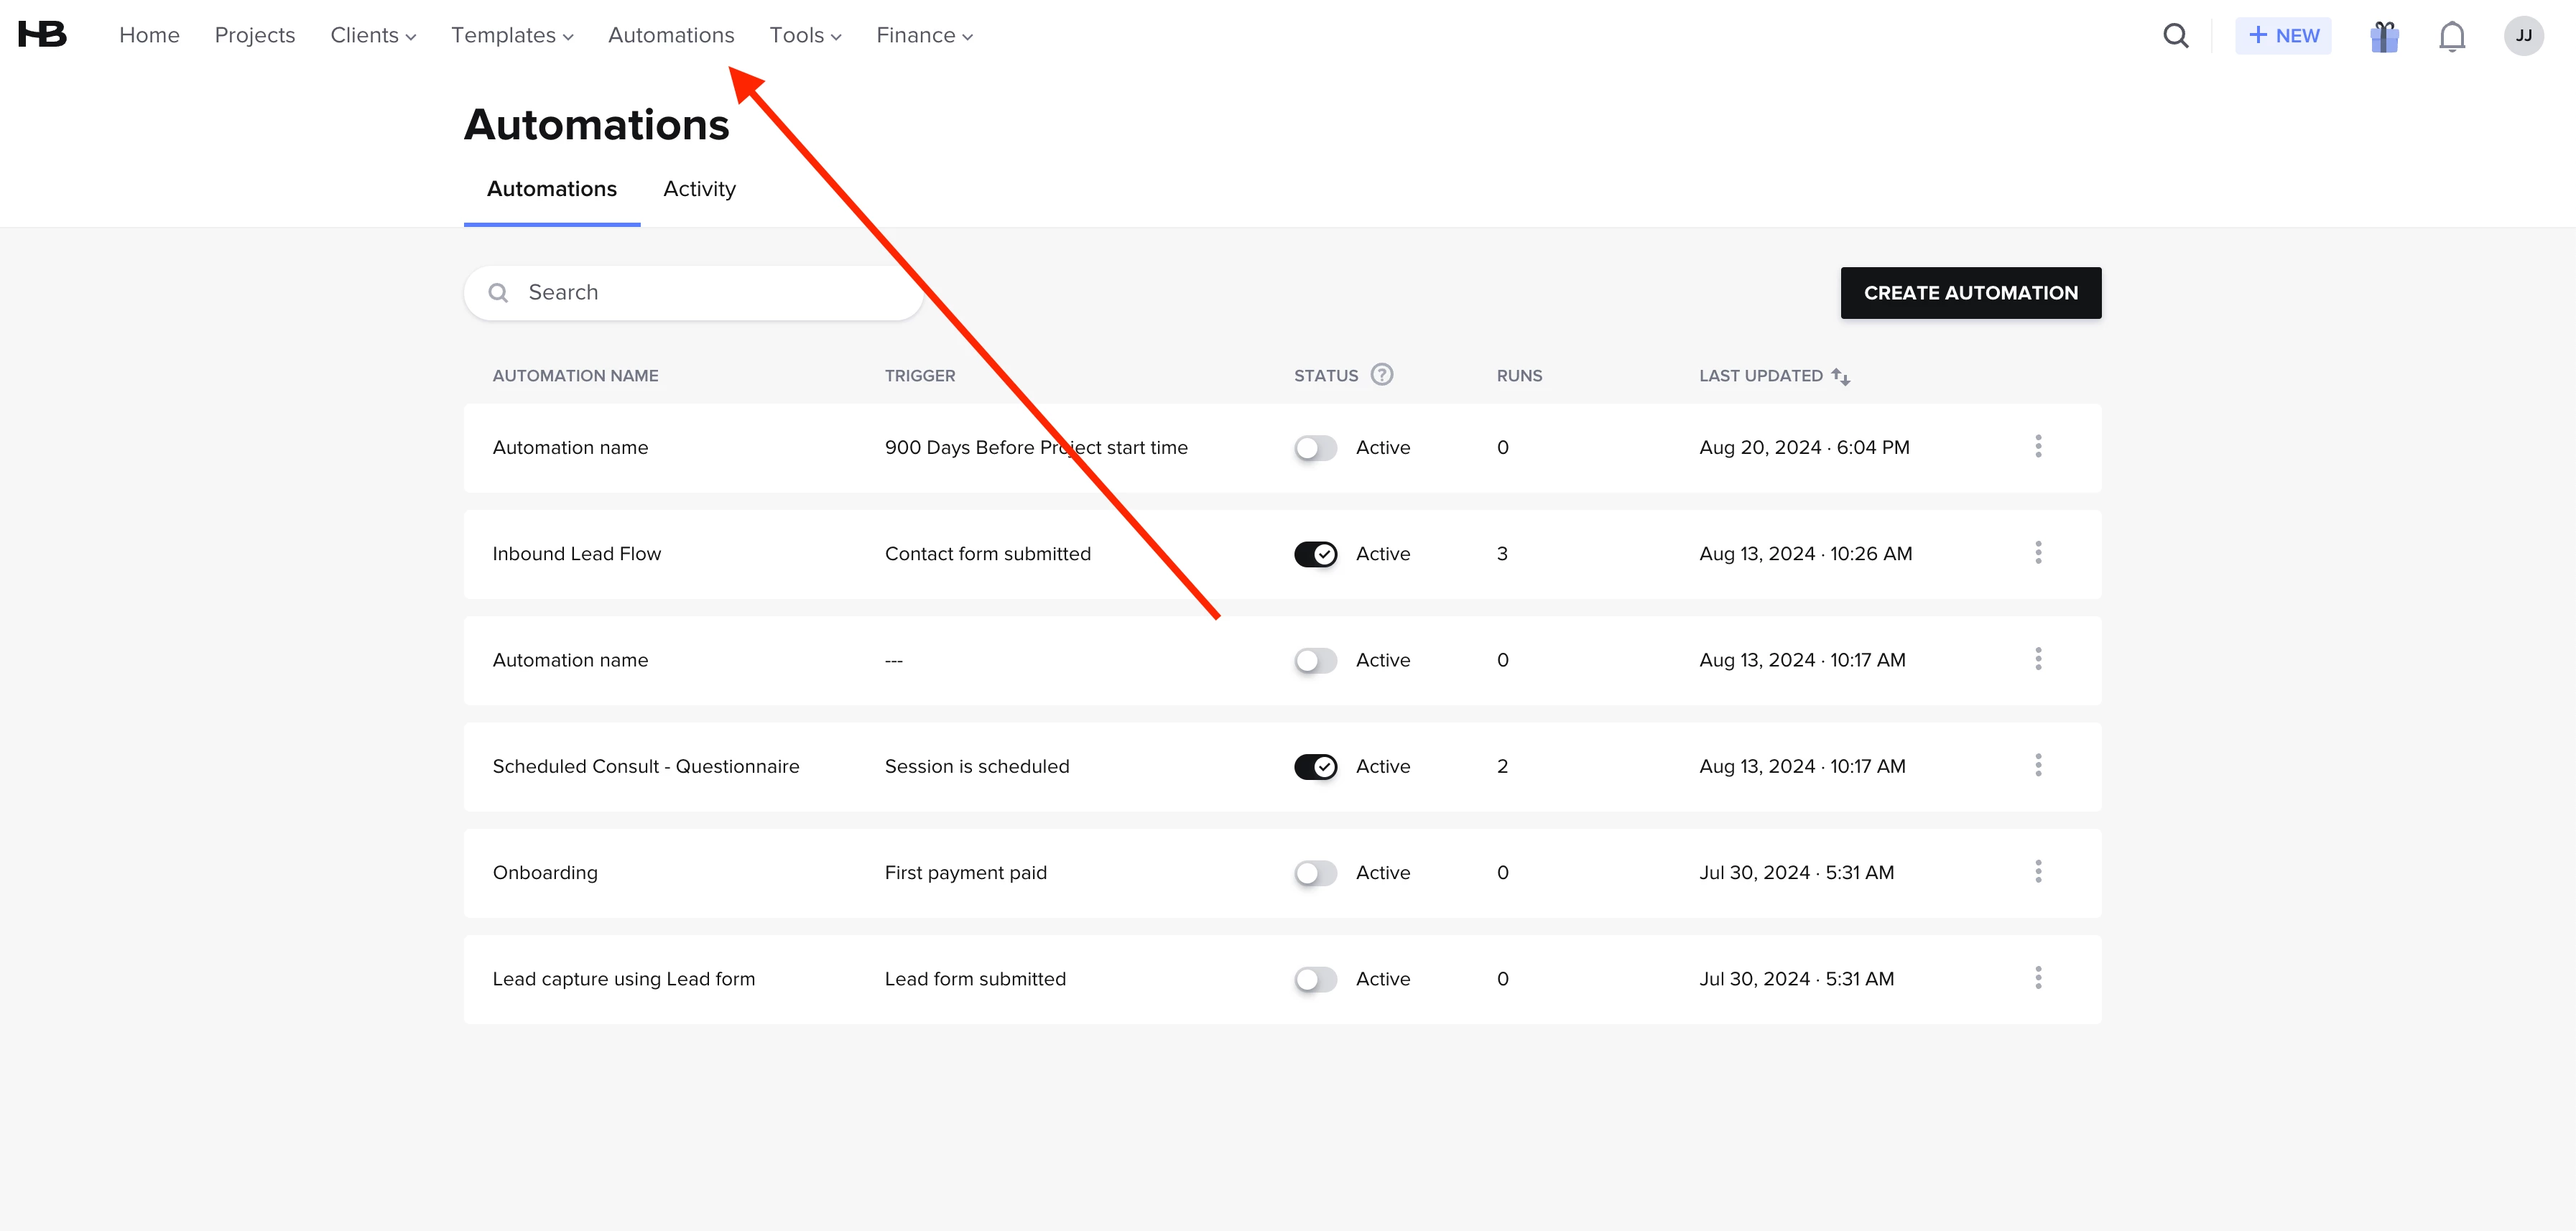Image resolution: width=2576 pixels, height=1231 pixels.
Task: Open three-dot menu for Inbound Lead Flow
Action: [x=2037, y=553]
